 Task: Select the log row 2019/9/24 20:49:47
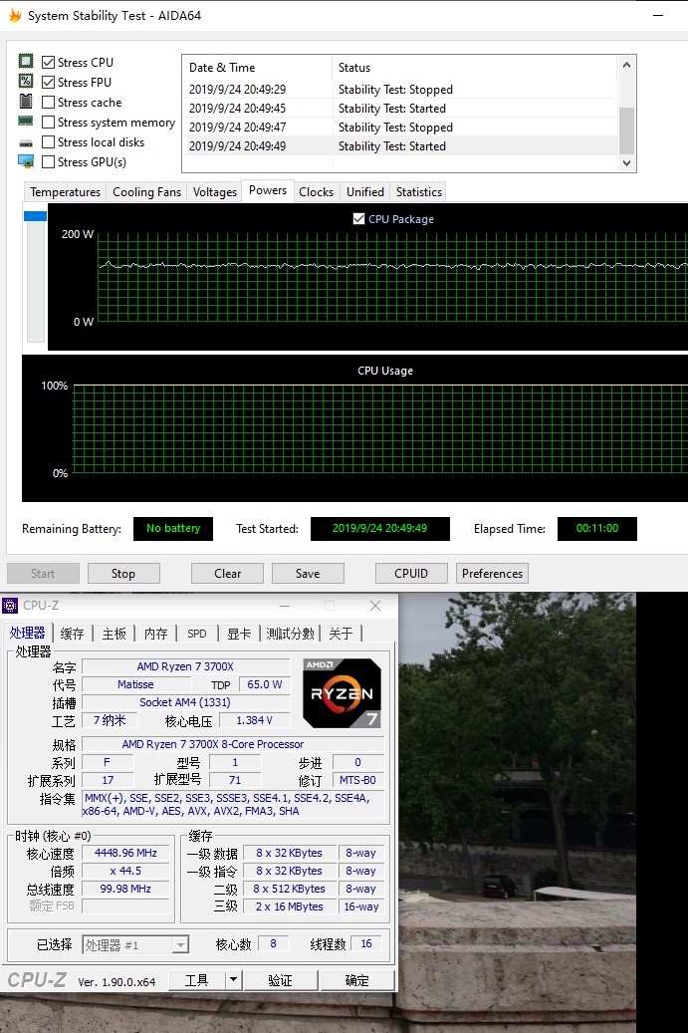tap(400, 128)
